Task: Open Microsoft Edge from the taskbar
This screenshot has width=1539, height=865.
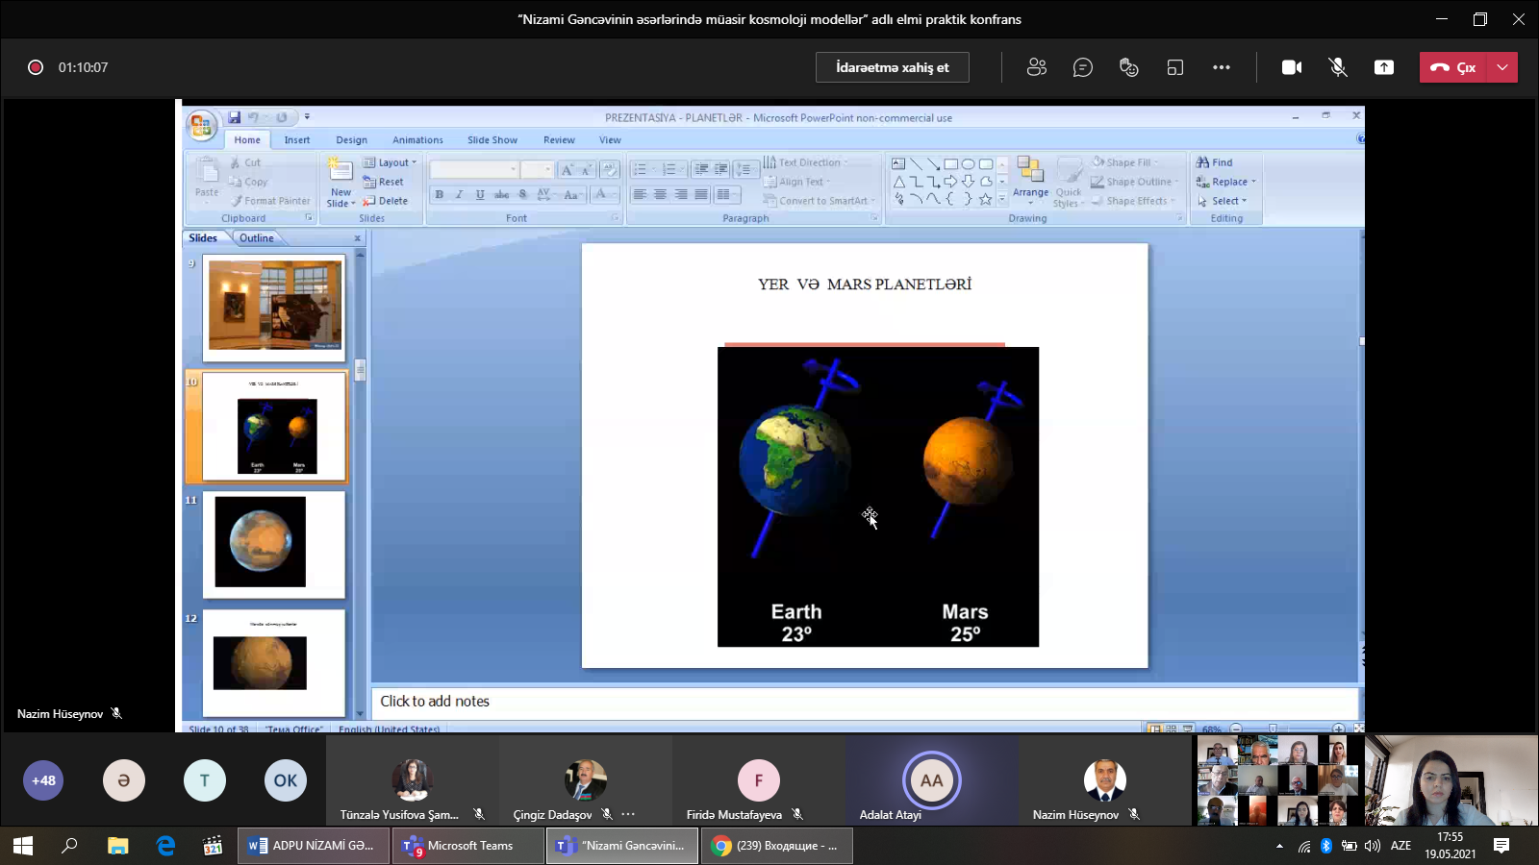Action: point(165,846)
